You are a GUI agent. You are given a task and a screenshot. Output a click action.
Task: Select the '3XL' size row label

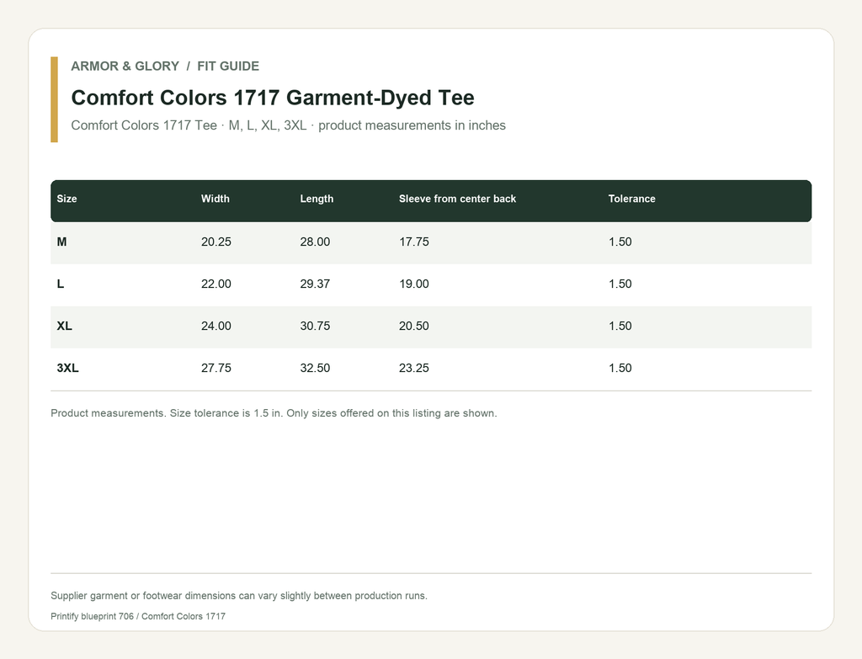pos(67,369)
